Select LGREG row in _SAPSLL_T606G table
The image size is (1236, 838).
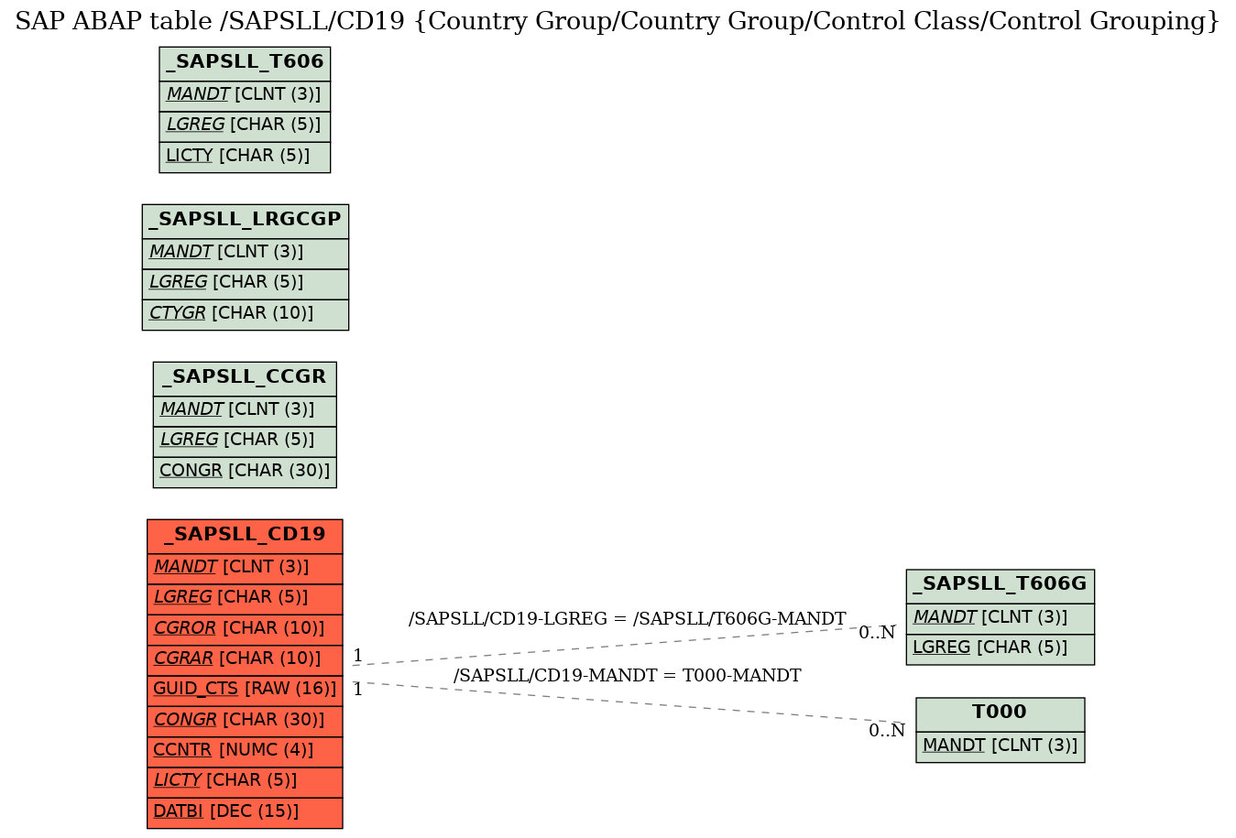point(1001,648)
